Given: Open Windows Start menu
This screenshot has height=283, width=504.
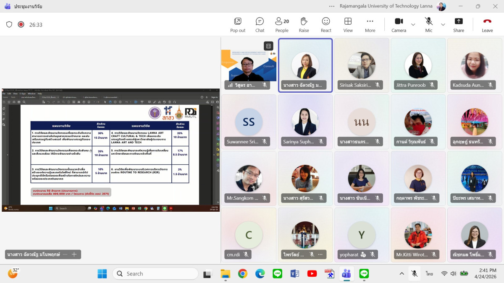Looking at the screenshot, I should click(102, 274).
